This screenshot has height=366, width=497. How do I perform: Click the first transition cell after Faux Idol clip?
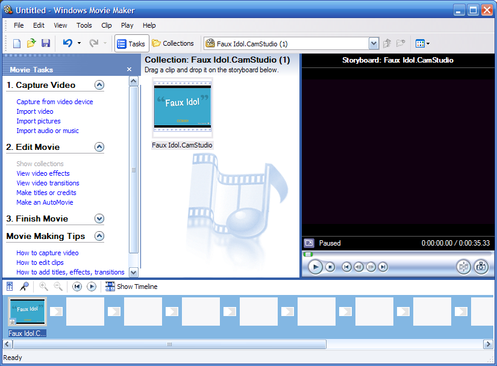(56, 312)
